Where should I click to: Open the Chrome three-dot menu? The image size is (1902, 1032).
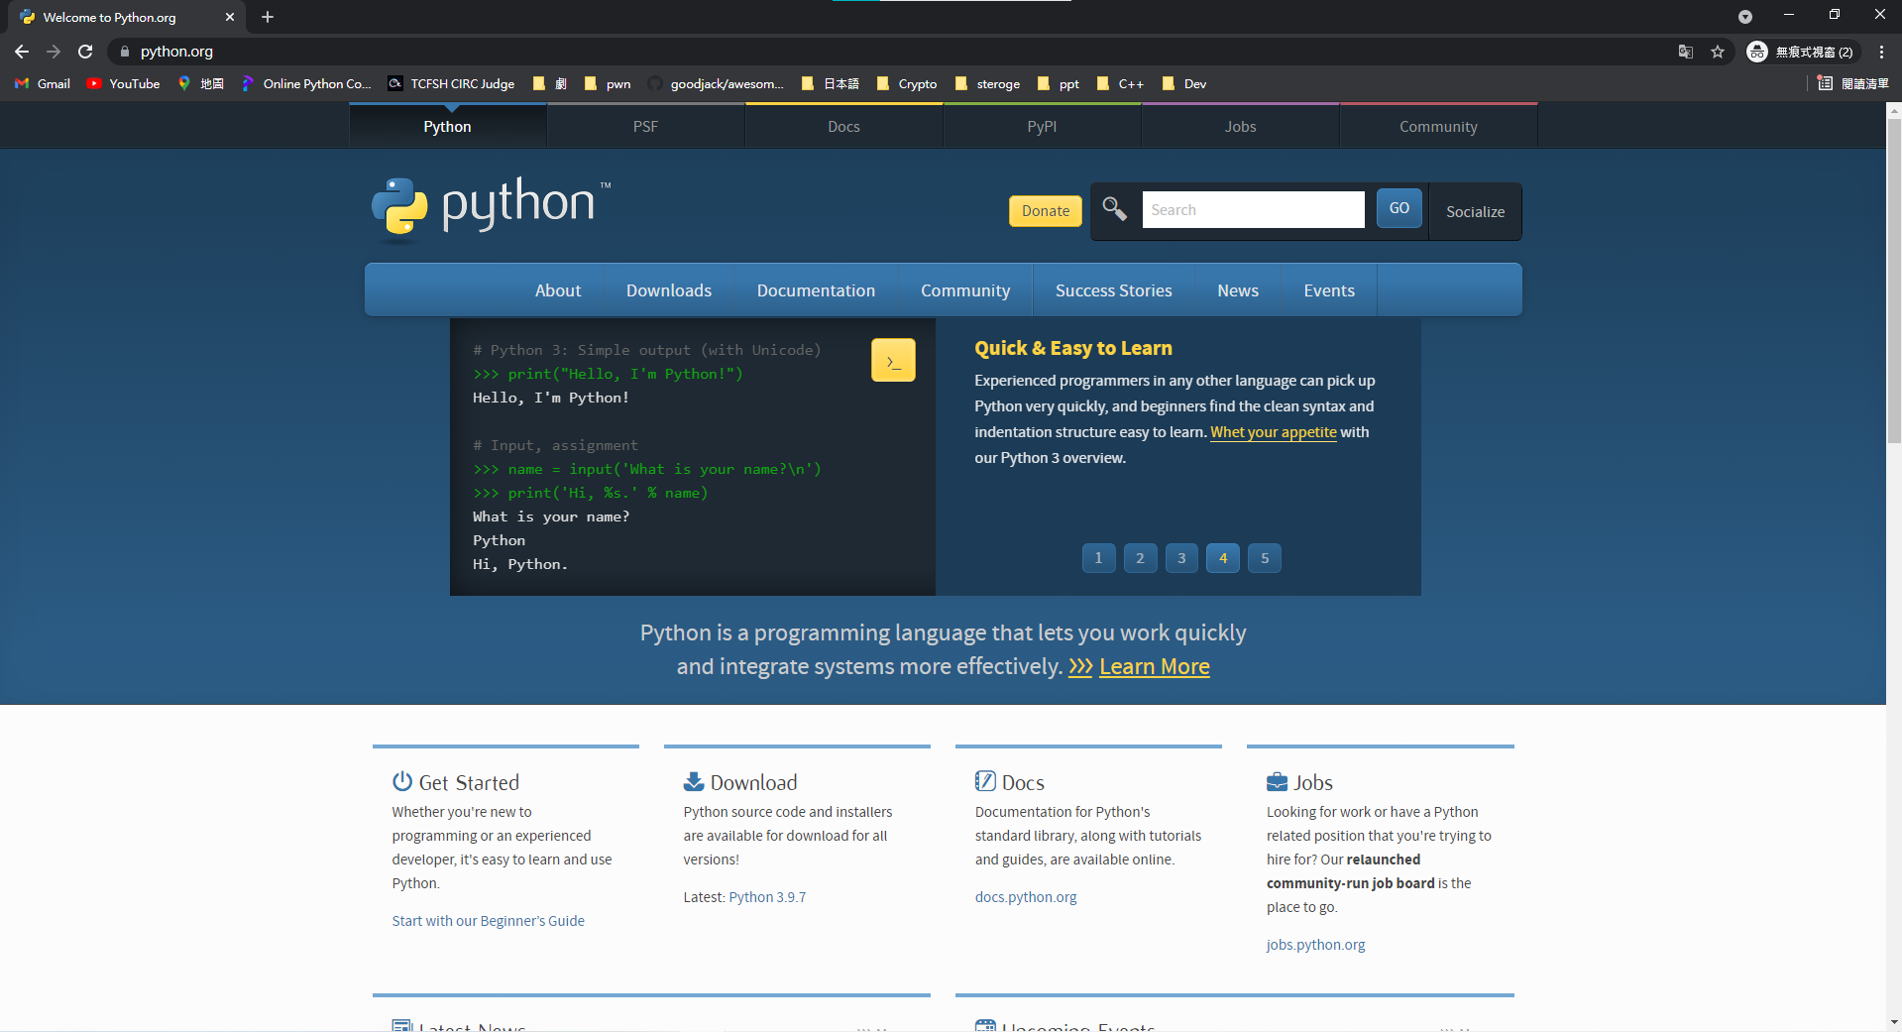coord(1881,52)
